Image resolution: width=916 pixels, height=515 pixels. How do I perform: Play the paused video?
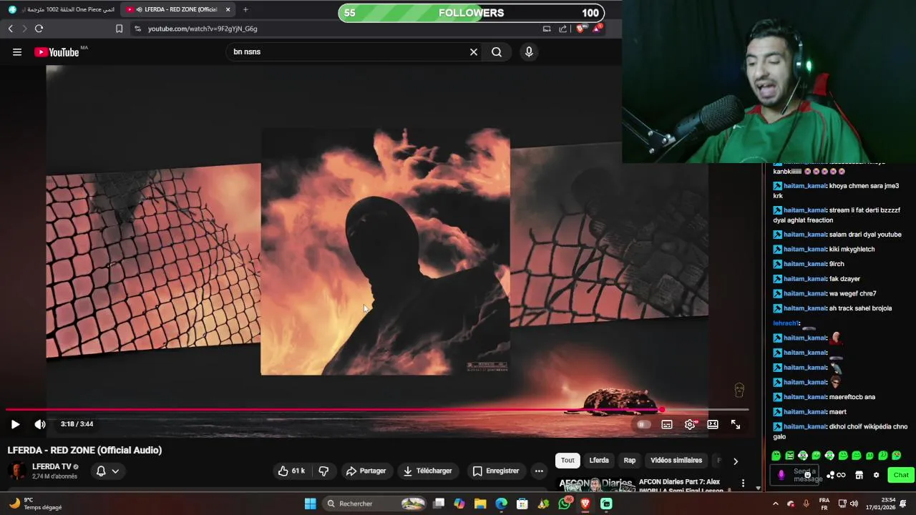click(x=15, y=424)
